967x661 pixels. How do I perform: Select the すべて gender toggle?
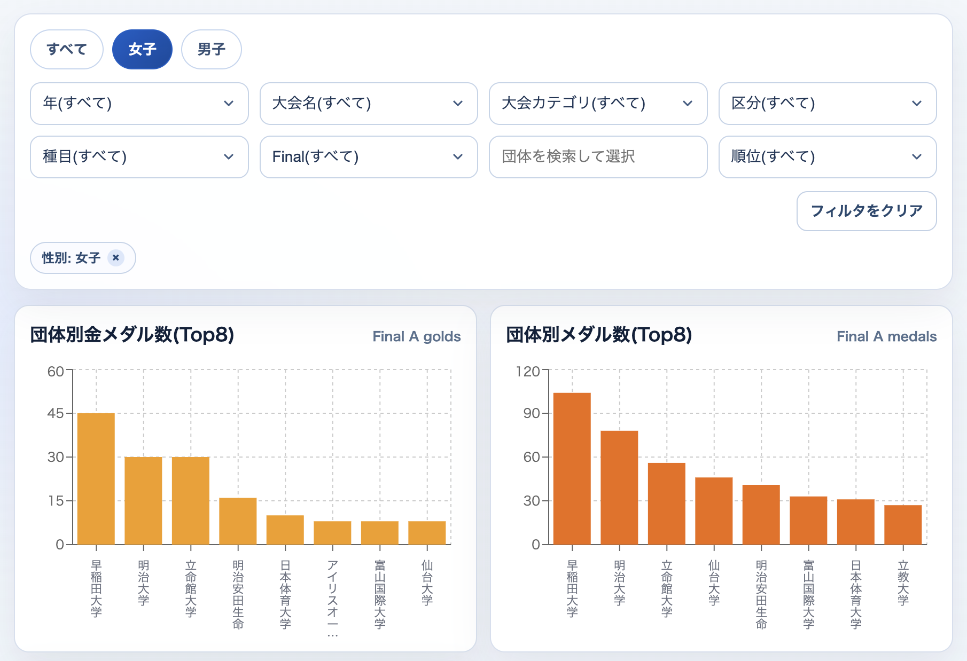[x=67, y=49]
